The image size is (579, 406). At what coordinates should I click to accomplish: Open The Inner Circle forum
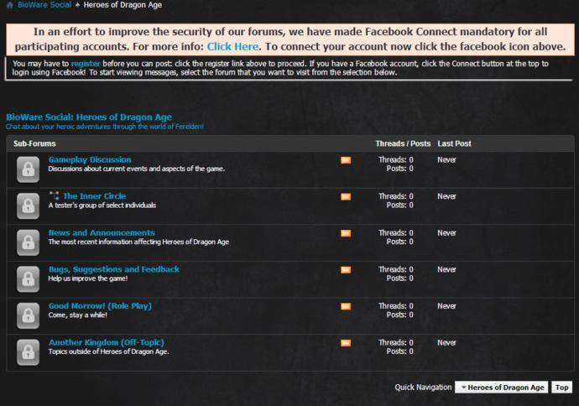click(95, 196)
